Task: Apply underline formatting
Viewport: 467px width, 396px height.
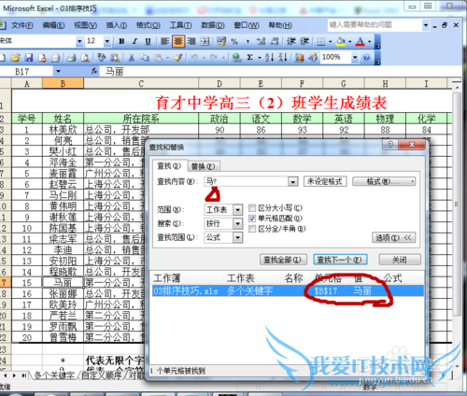Action: (x=148, y=41)
